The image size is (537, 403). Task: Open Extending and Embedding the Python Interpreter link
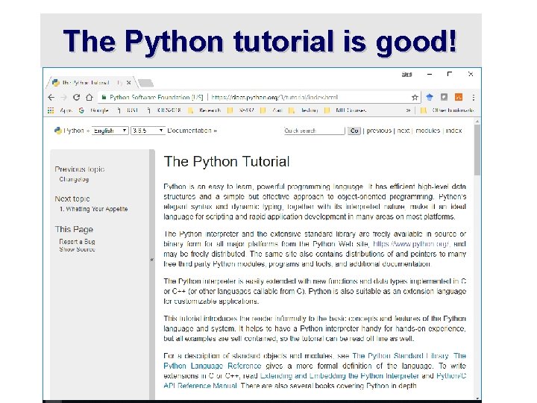point(339,376)
